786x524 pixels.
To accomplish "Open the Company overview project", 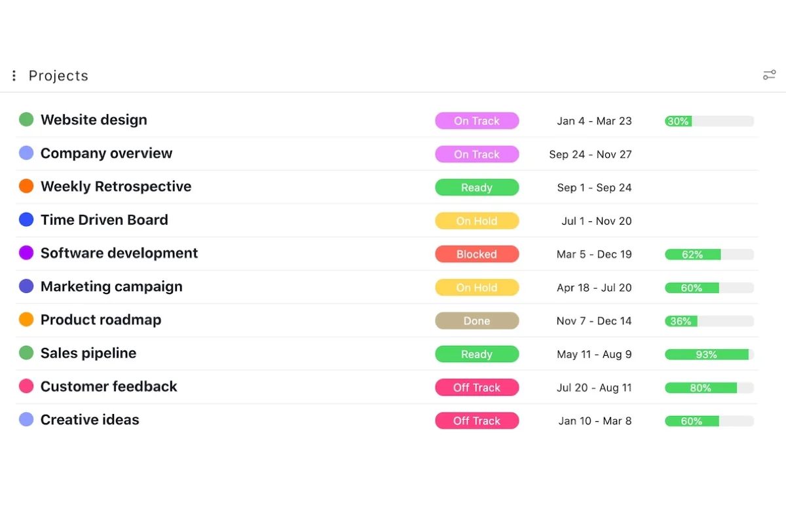I will (106, 153).
